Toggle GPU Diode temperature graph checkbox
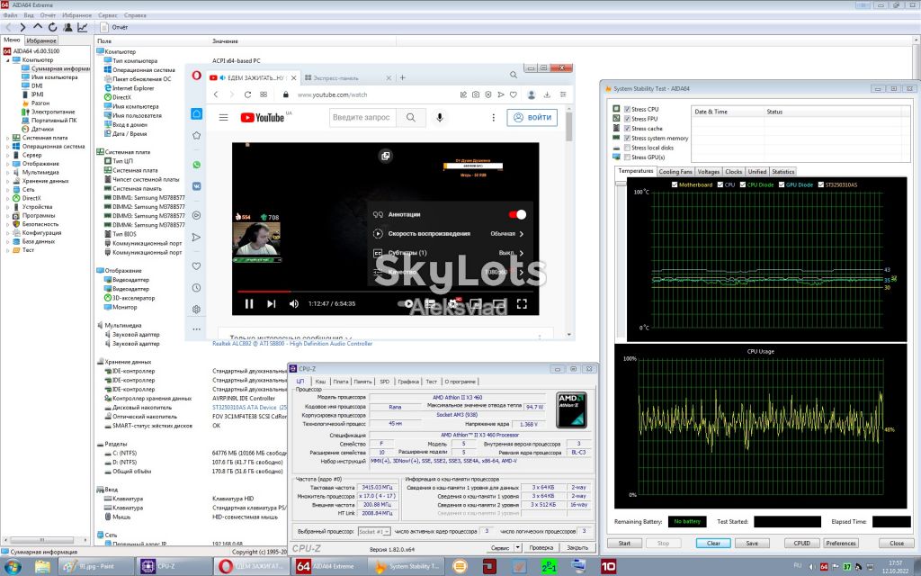Image resolution: width=921 pixels, height=576 pixels. [782, 184]
